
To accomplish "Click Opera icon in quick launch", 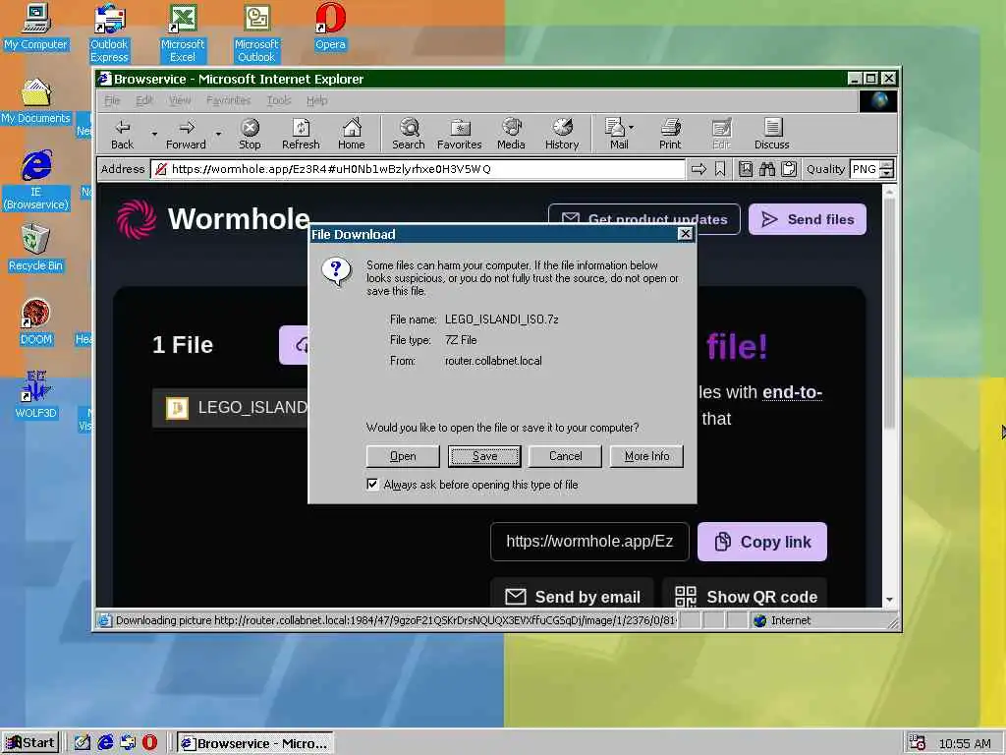I will point(149,743).
